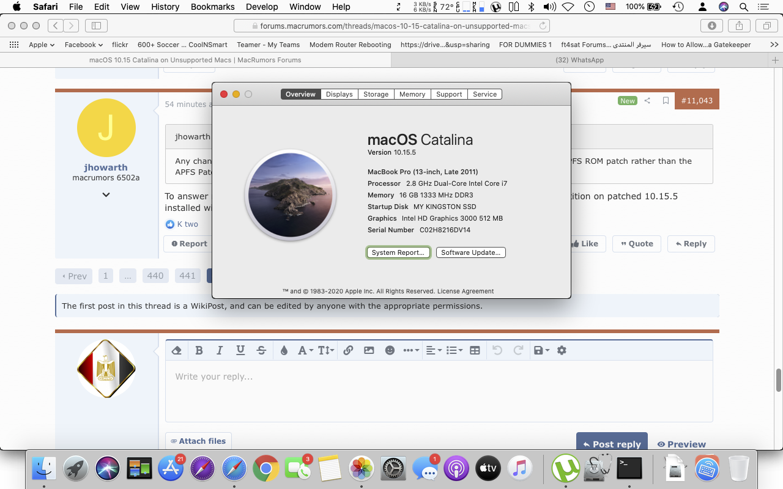Open uTorrent from the Dock

pyautogui.click(x=565, y=469)
